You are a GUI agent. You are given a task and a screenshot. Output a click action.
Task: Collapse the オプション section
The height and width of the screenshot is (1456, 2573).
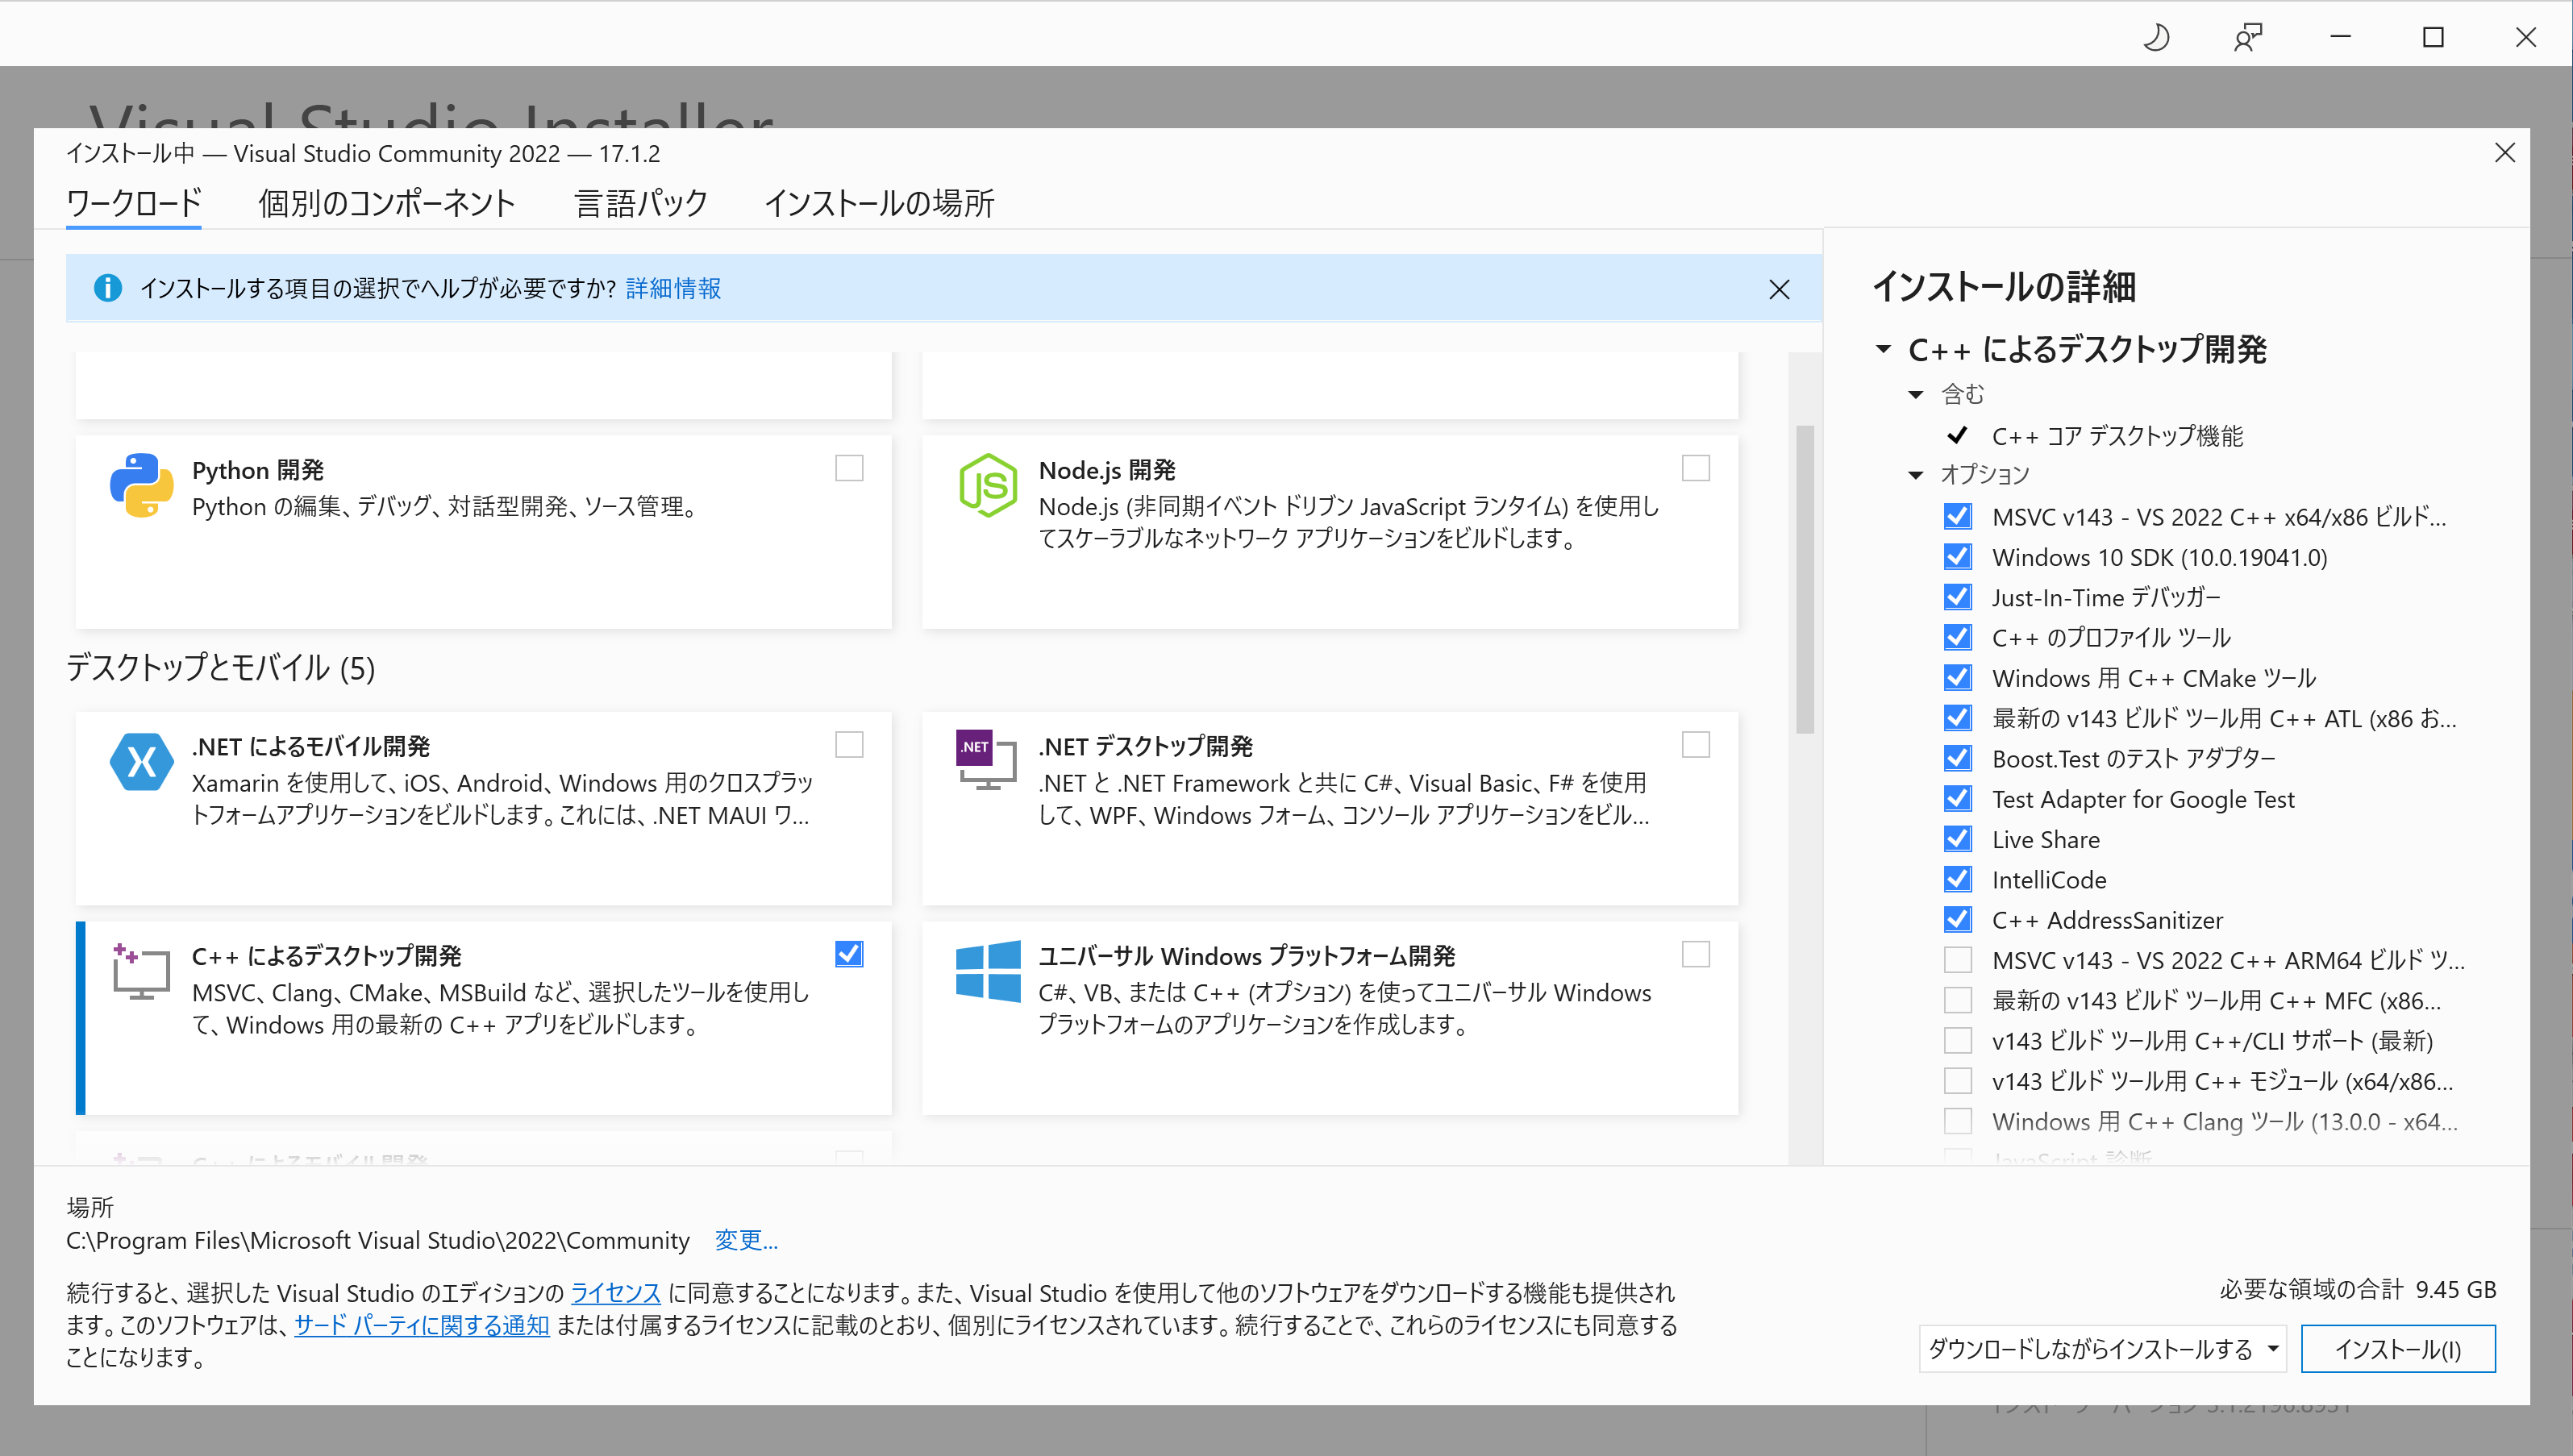1916,475
